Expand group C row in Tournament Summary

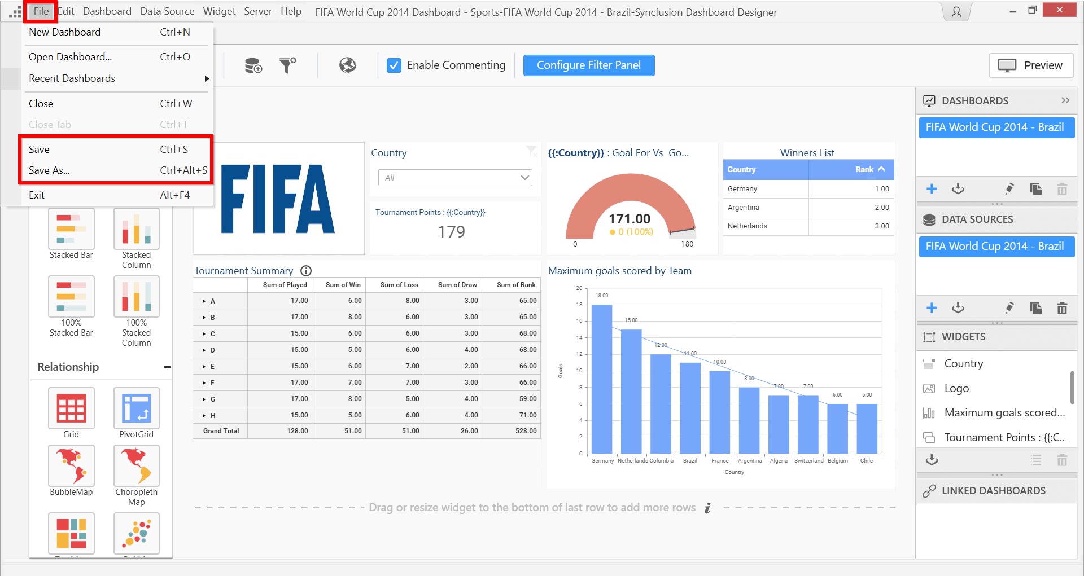(x=204, y=334)
